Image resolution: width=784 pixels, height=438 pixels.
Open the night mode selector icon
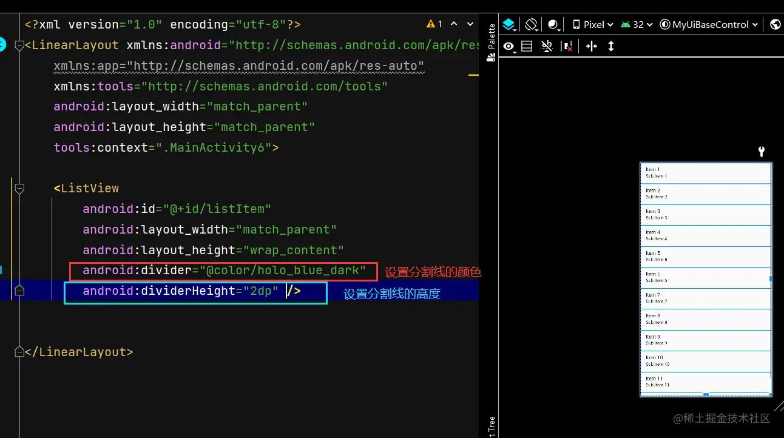(553, 25)
